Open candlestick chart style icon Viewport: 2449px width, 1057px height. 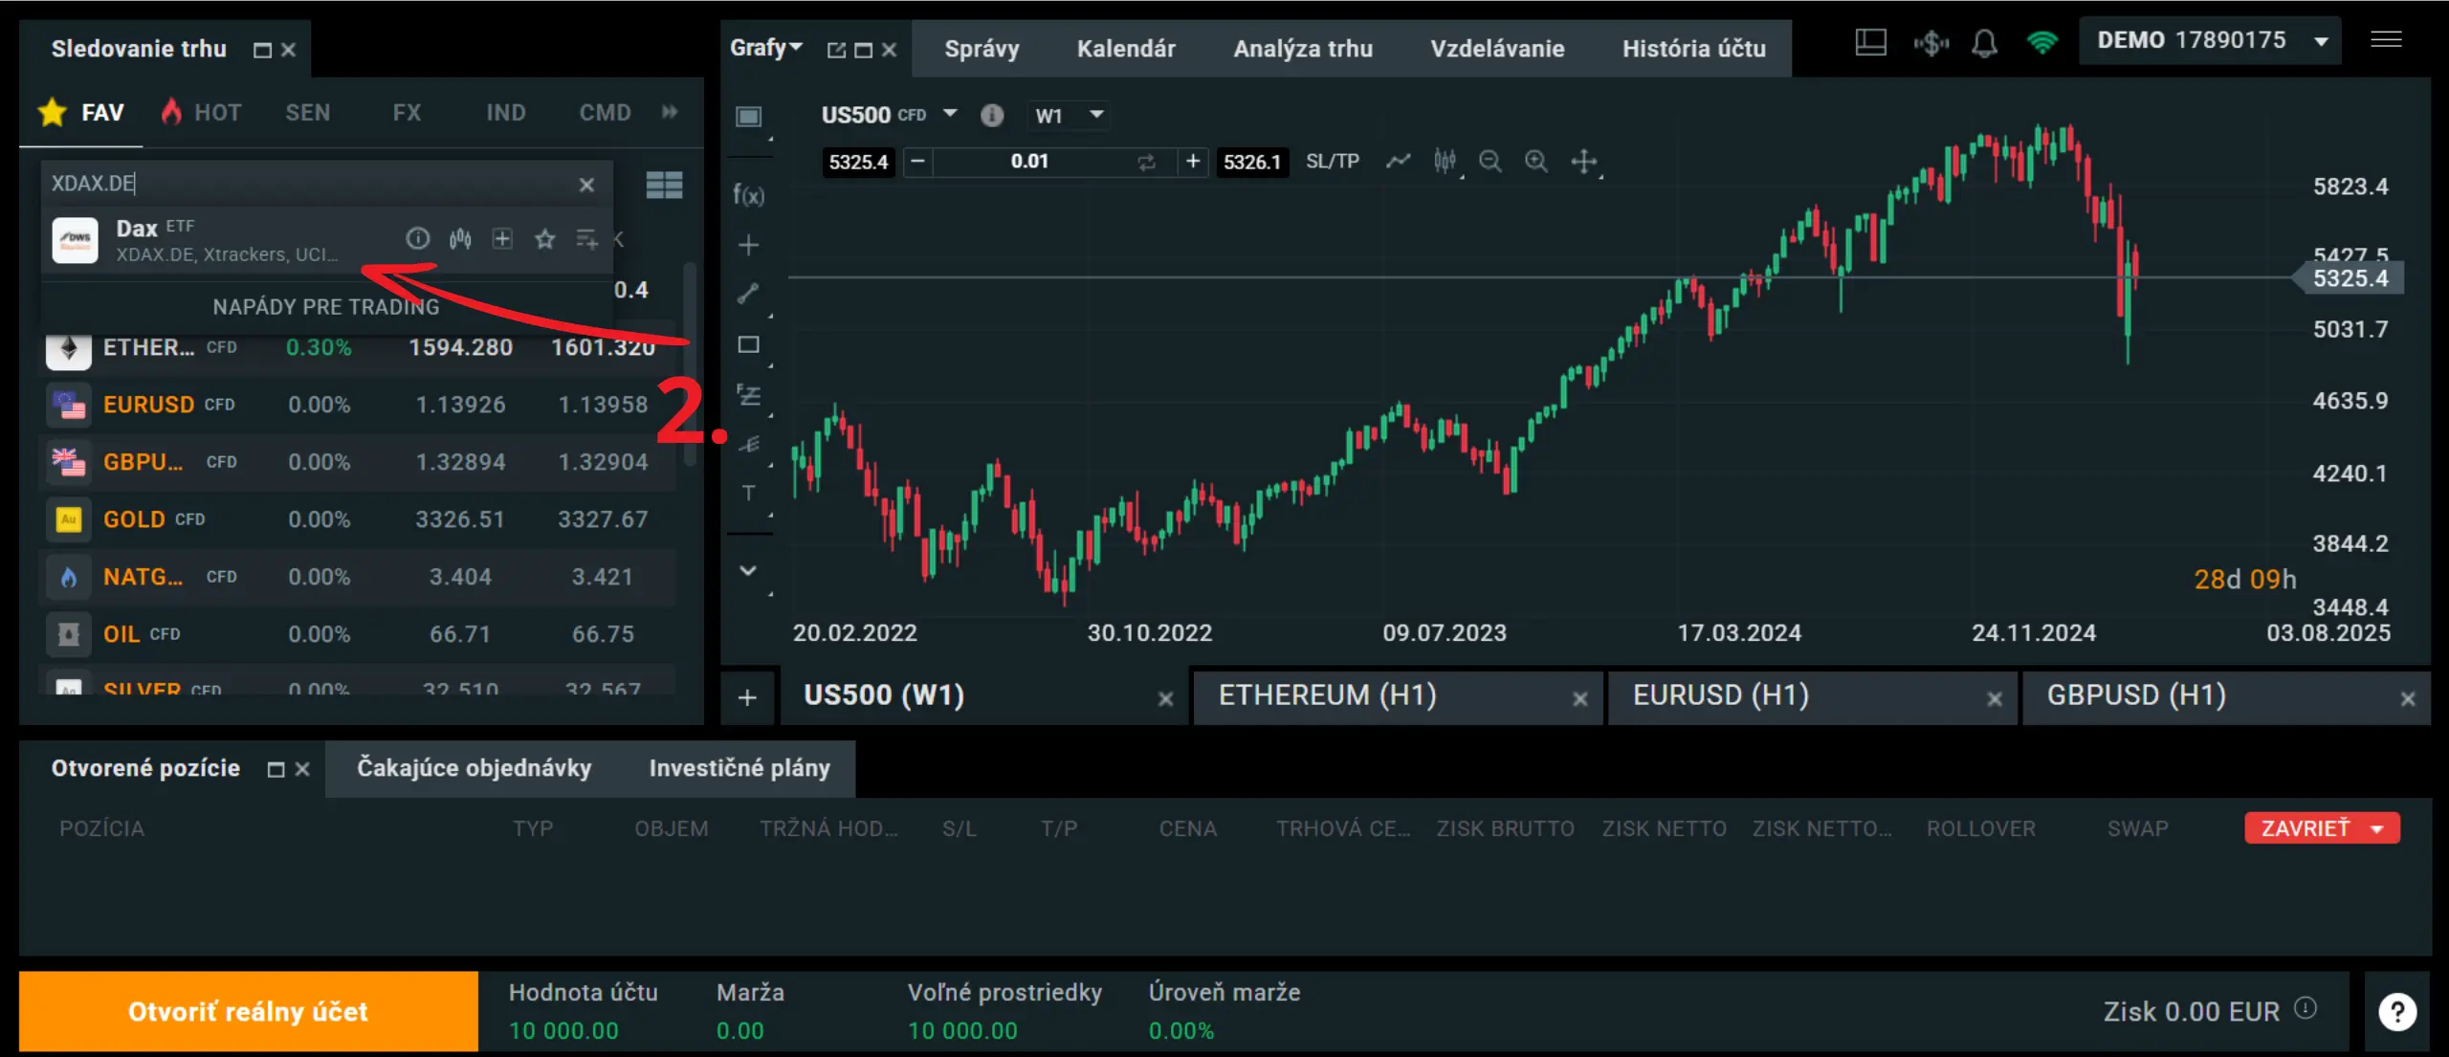[1445, 161]
